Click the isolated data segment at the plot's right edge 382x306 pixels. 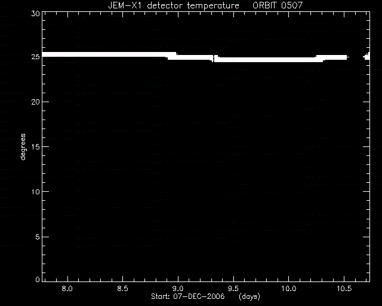click(x=366, y=56)
